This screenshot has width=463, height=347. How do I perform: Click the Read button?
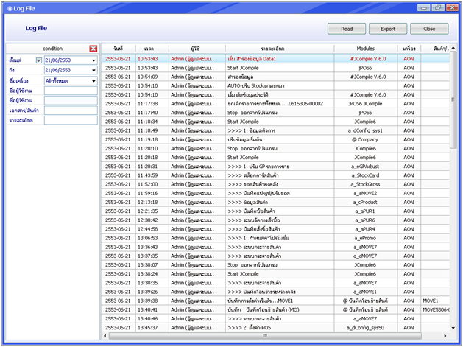(x=347, y=29)
